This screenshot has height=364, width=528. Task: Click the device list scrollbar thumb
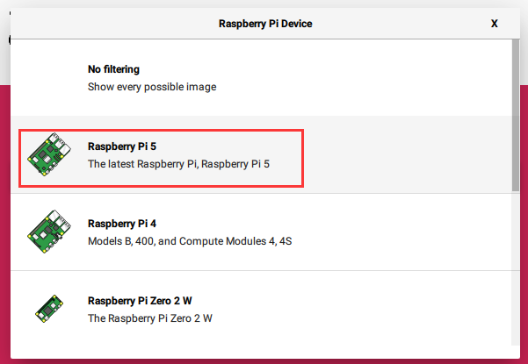coord(515,115)
